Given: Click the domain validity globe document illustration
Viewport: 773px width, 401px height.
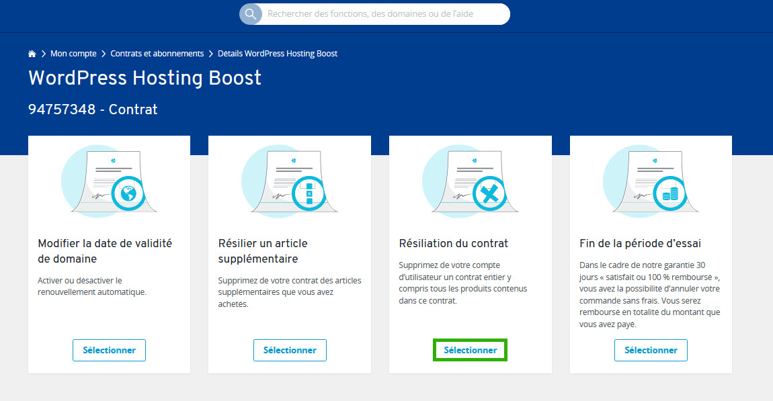Looking at the screenshot, I should click(109, 181).
